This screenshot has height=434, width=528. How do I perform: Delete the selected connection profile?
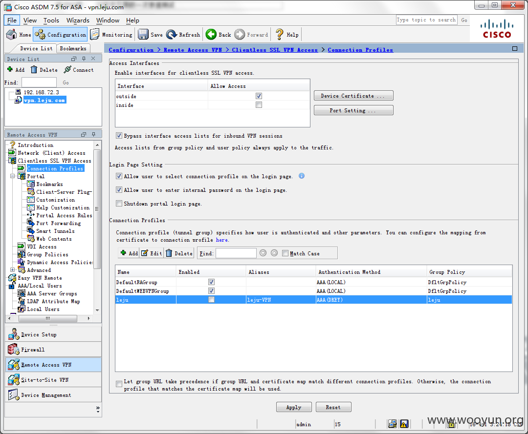click(179, 253)
